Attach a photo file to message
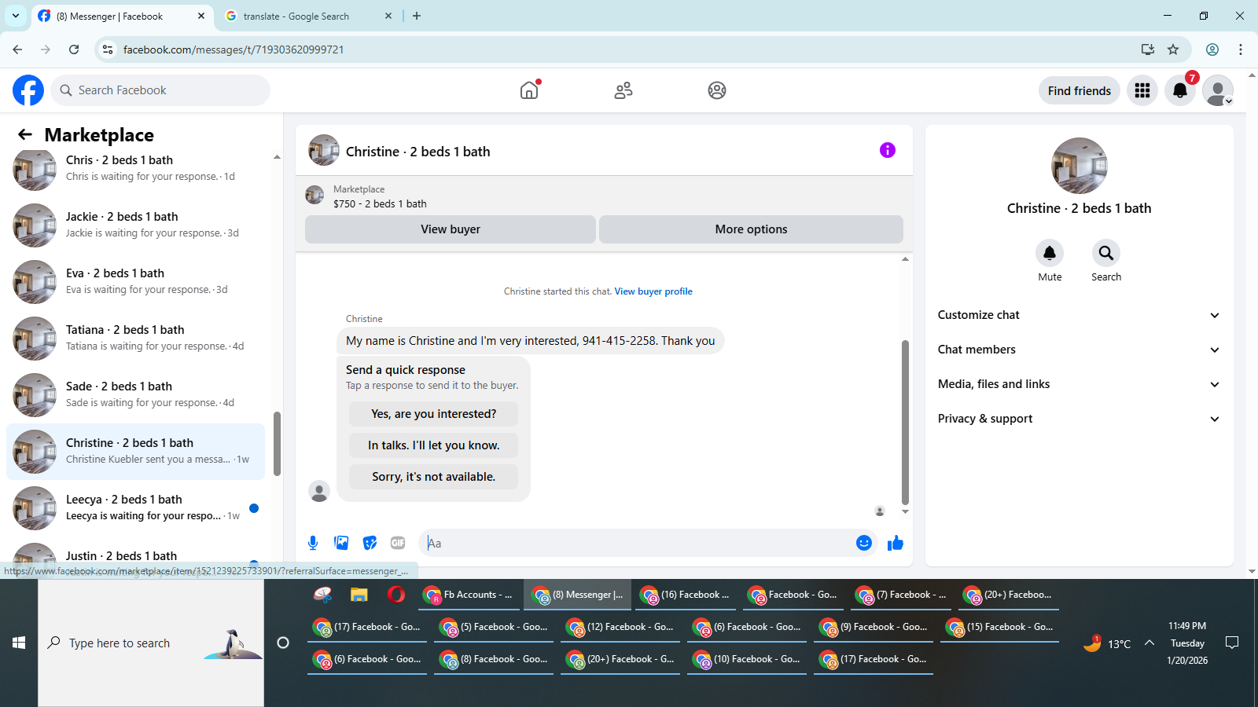 click(x=341, y=543)
